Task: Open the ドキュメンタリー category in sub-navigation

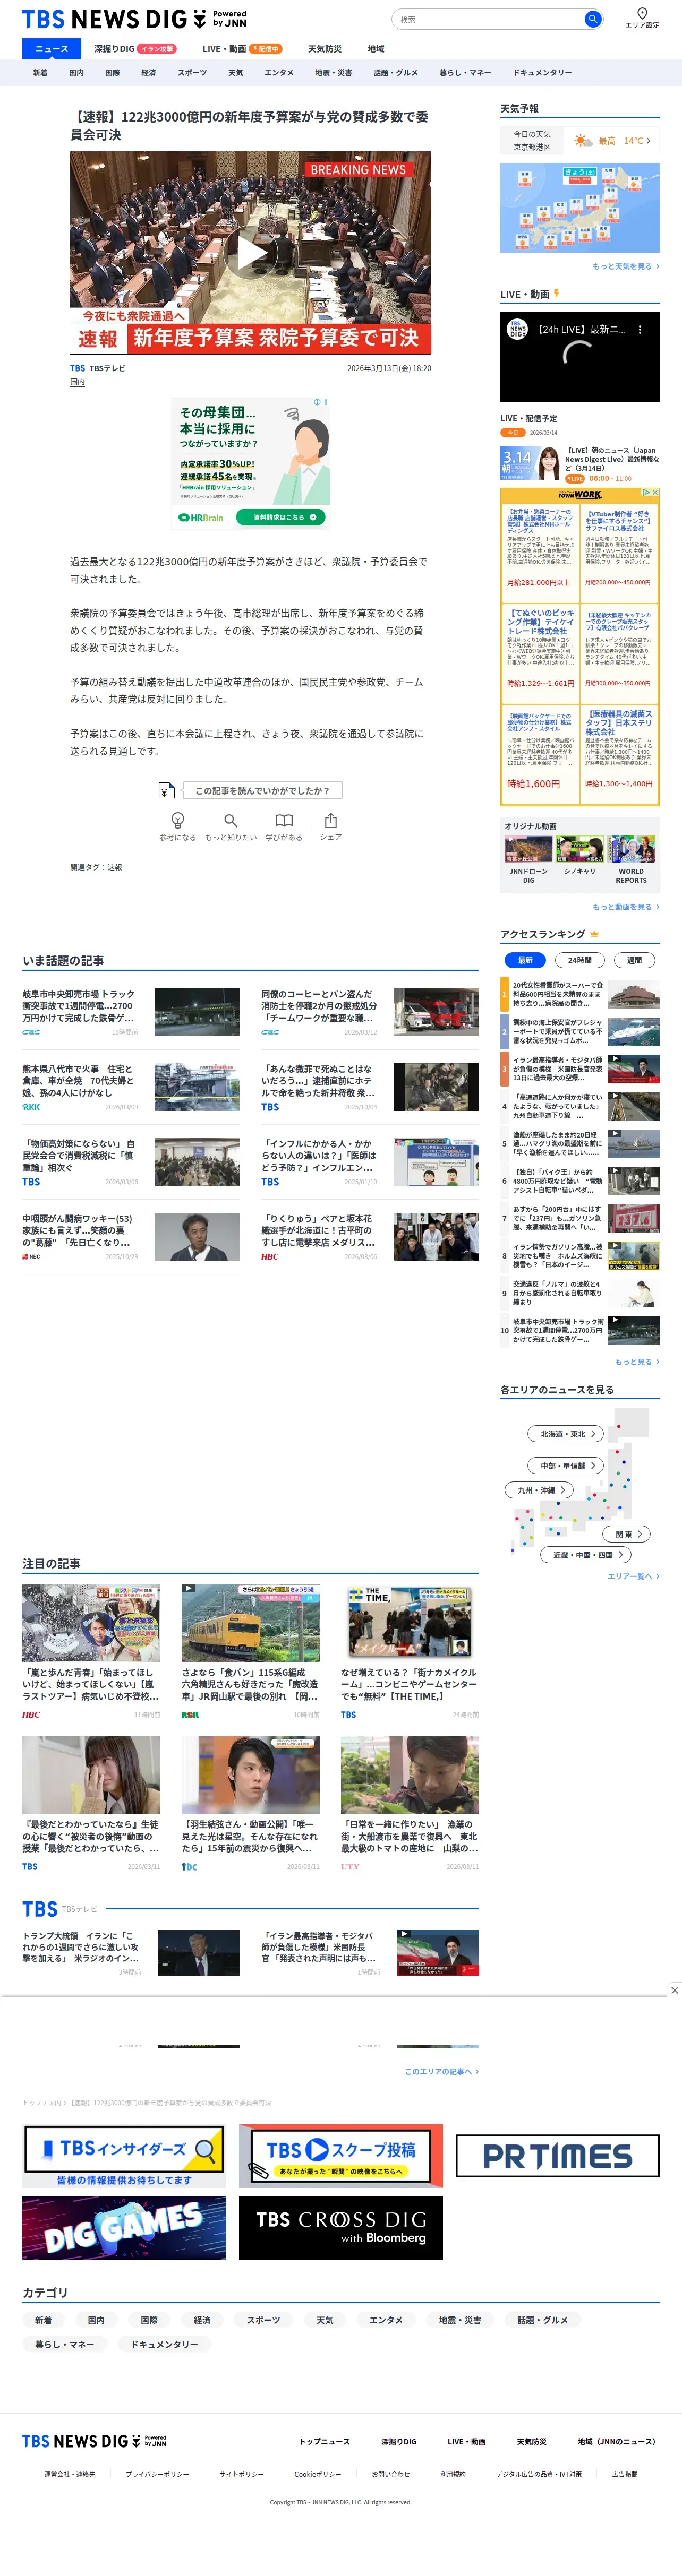Action: (x=542, y=72)
